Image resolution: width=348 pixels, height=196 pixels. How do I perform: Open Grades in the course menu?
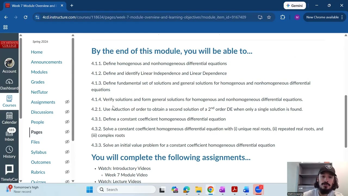(38, 82)
